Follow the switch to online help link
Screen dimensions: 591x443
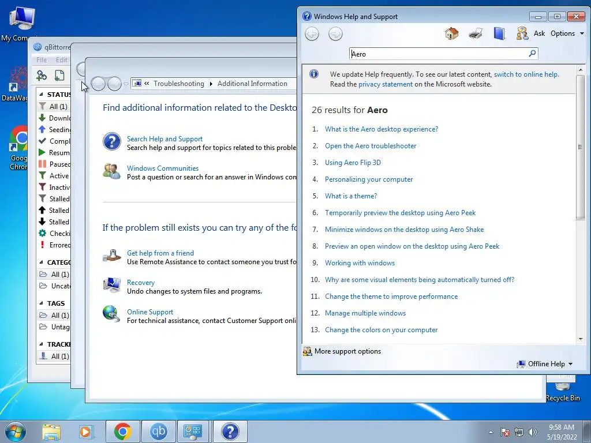[526, 74]
